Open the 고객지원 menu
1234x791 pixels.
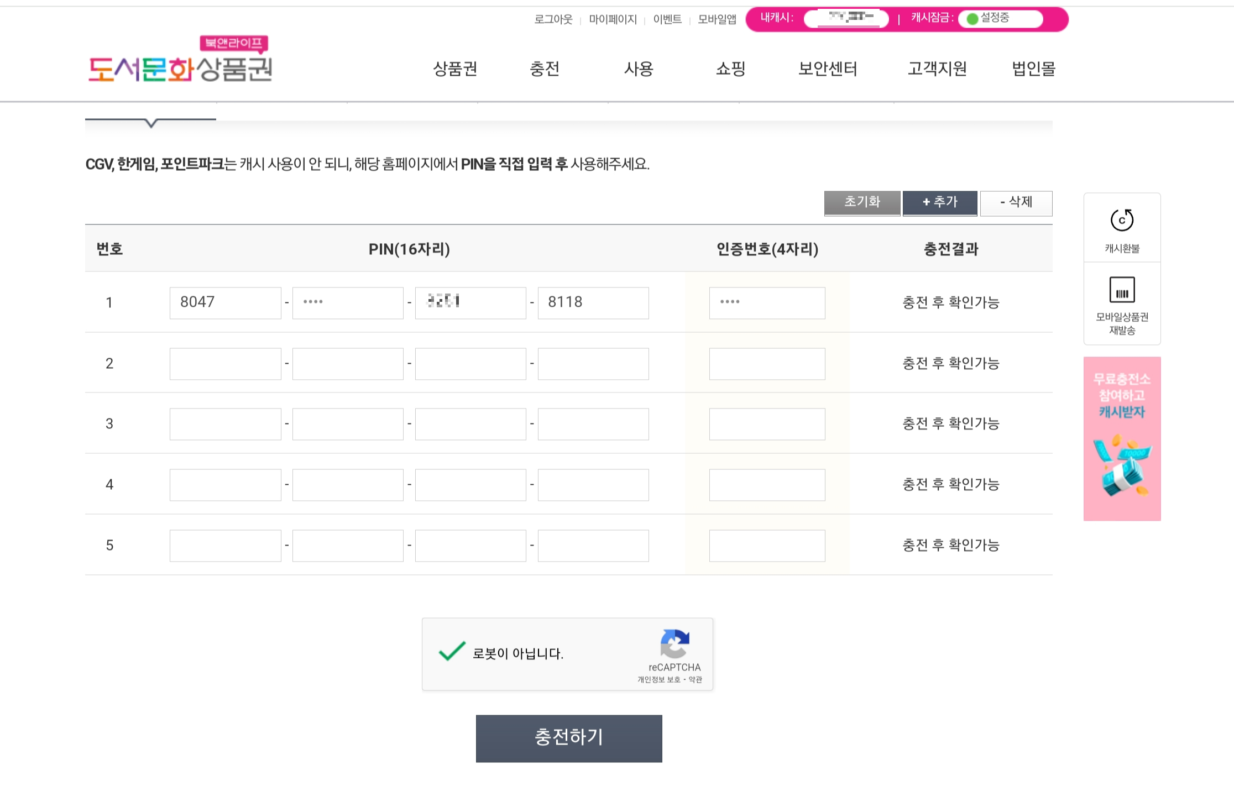[937, 69]
